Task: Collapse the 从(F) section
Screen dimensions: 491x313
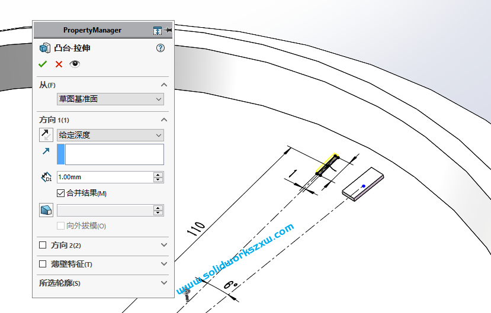Action: click(x=164, y=85)
